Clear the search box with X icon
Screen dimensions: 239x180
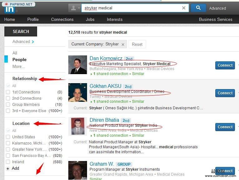tap(184, 8)
